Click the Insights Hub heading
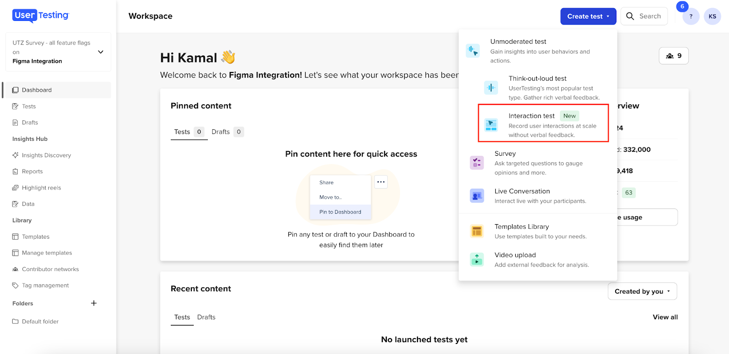Viewport: 729px width, 354px height. tap(30, 139)
